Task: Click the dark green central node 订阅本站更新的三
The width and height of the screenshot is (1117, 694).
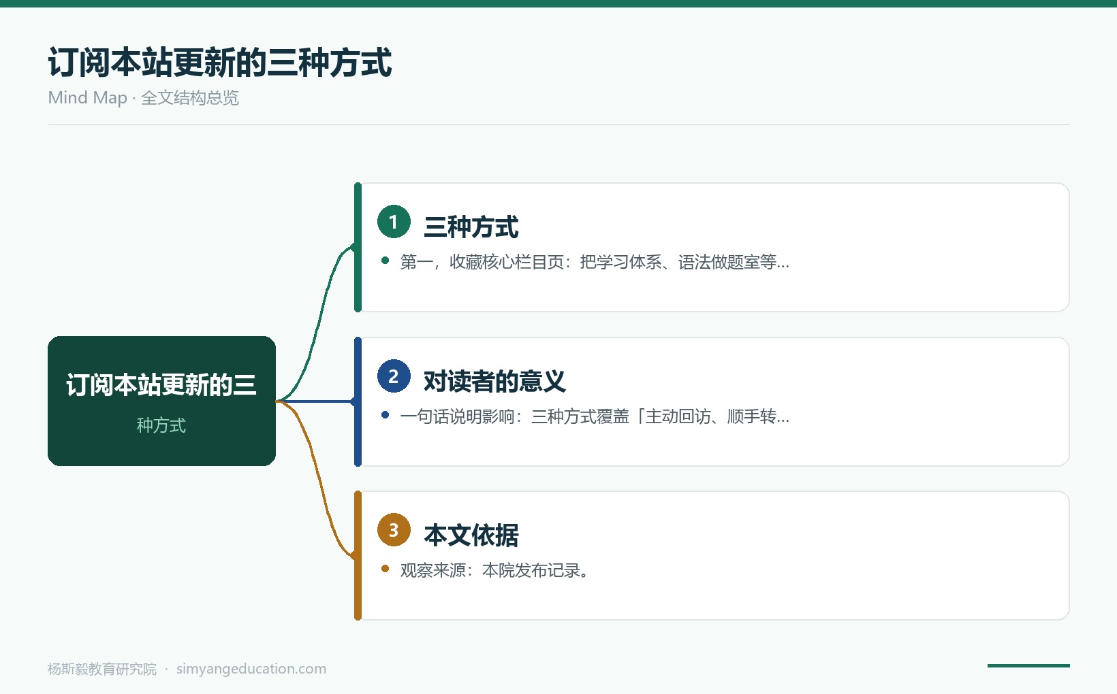Action: [161, 401]
